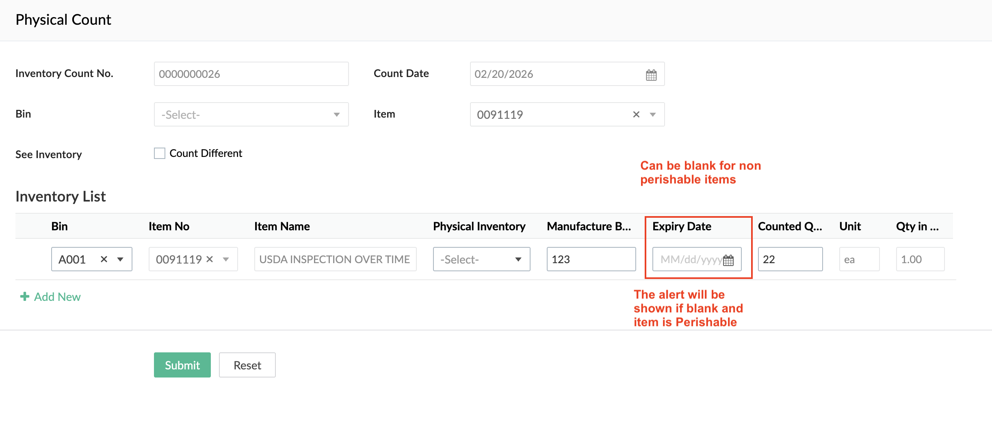Submit the physical count form
Viewport: 992px width, 429px height.
coord(182,365)
